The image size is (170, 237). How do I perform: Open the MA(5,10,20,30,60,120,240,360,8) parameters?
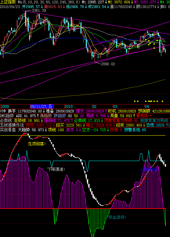click(x=49, y=2)
